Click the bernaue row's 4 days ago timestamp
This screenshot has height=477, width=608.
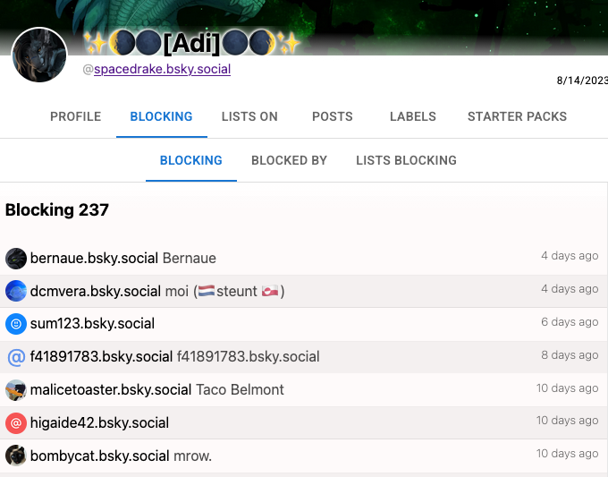point(570,256)
